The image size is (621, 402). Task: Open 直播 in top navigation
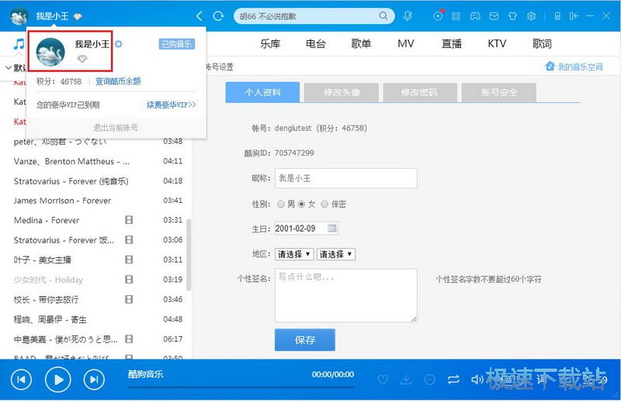click(452, 43)
